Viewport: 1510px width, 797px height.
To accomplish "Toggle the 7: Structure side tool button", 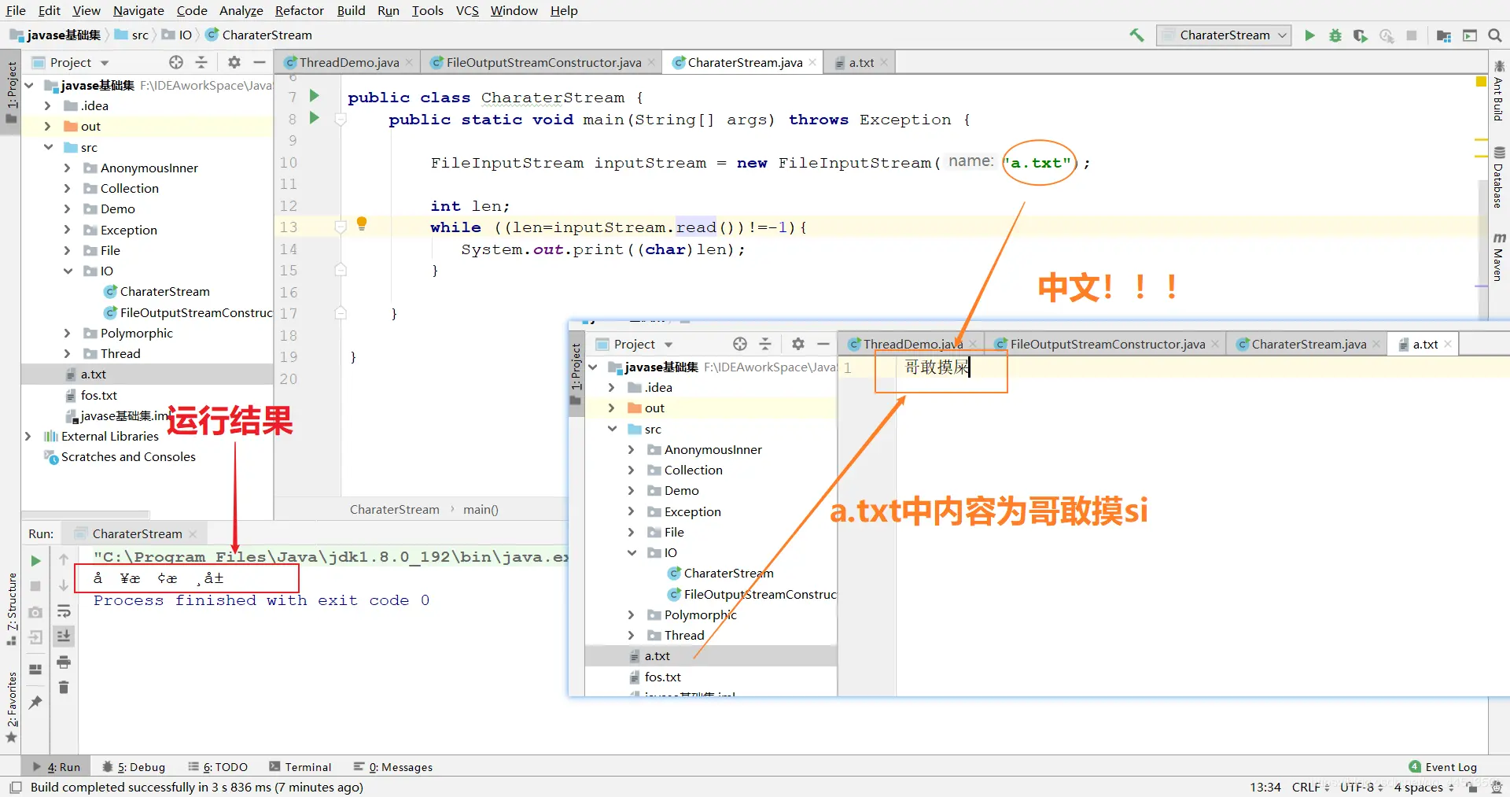I will (11, 609).
